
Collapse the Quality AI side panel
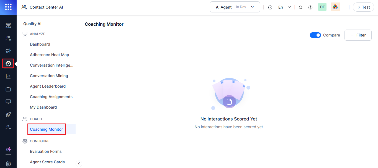[x=79, y=164]
